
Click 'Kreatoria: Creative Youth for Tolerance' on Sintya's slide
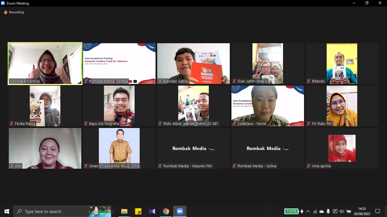(106, 61)
